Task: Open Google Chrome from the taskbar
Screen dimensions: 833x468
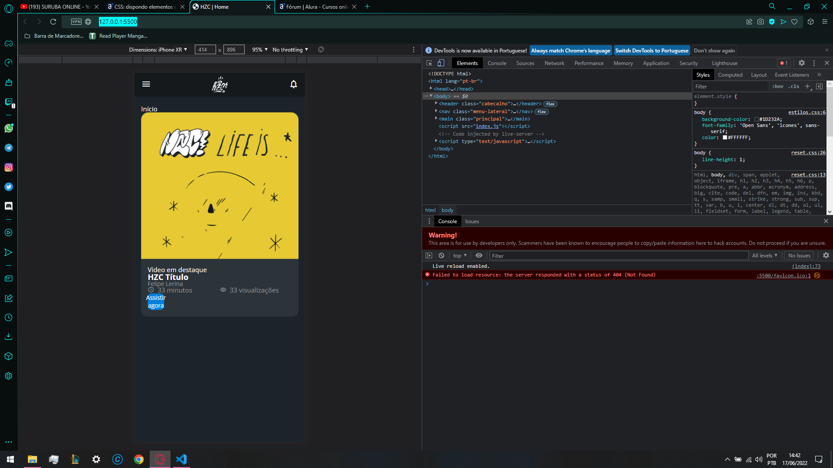Action: pos(139,459)
